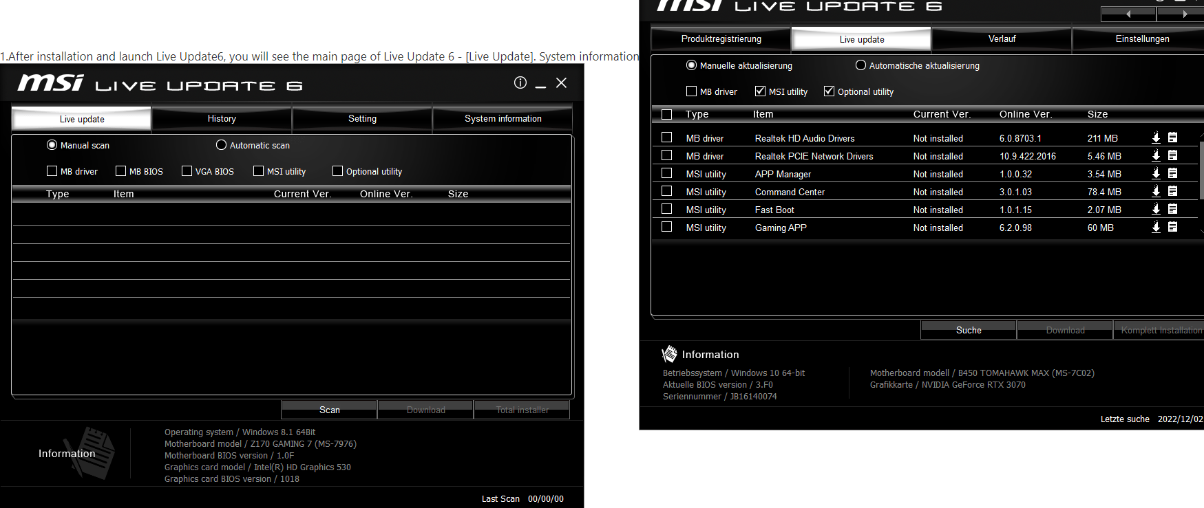Select the Manual scan radio button
This screenshot has height=508, width=1204.
pyautogui.click(x=52, y=145)
